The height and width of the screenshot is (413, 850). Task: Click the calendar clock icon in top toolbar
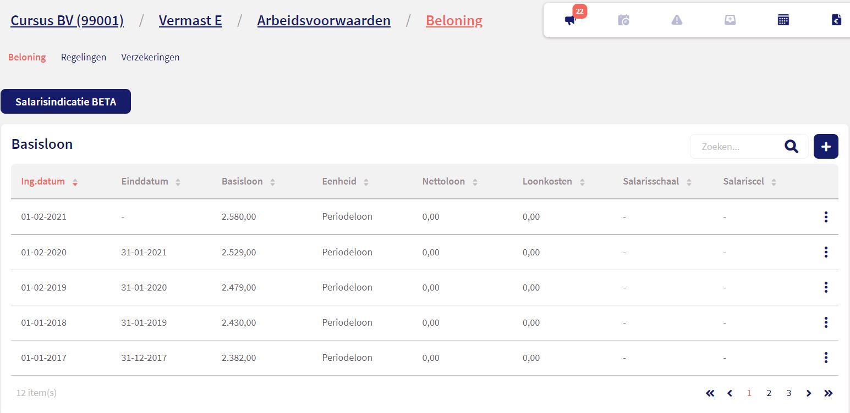pos(623,20)
